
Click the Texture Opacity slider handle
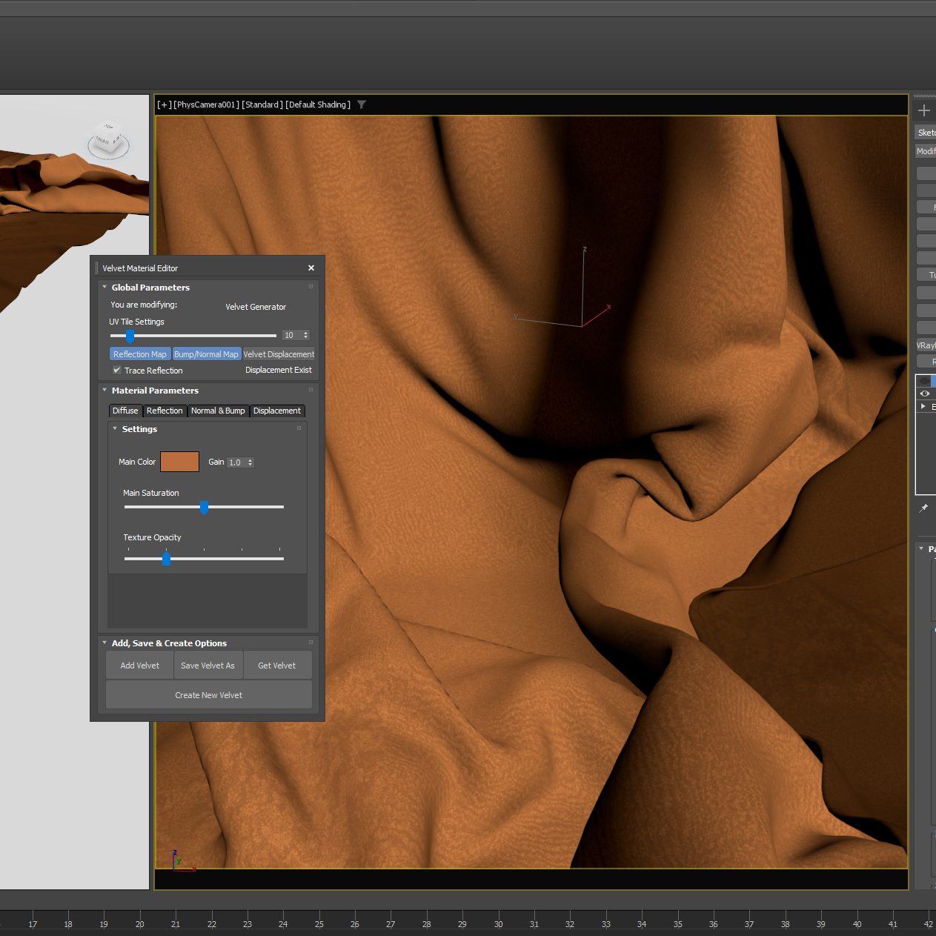167,559
